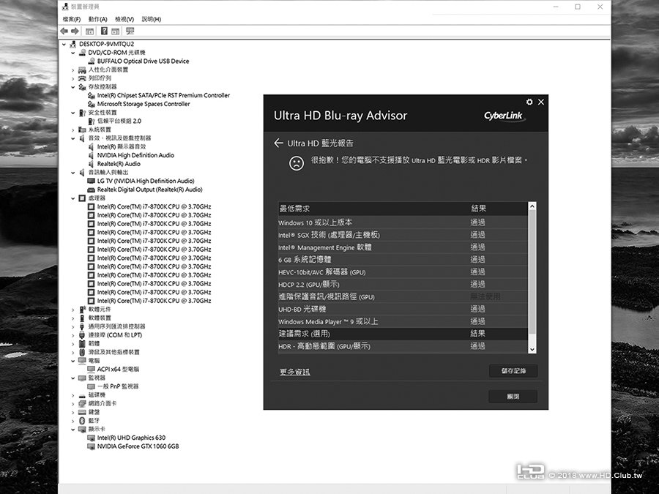The image size is (659, 494).
Task: Open 說明(H) menu
Action: click(152, 19)
